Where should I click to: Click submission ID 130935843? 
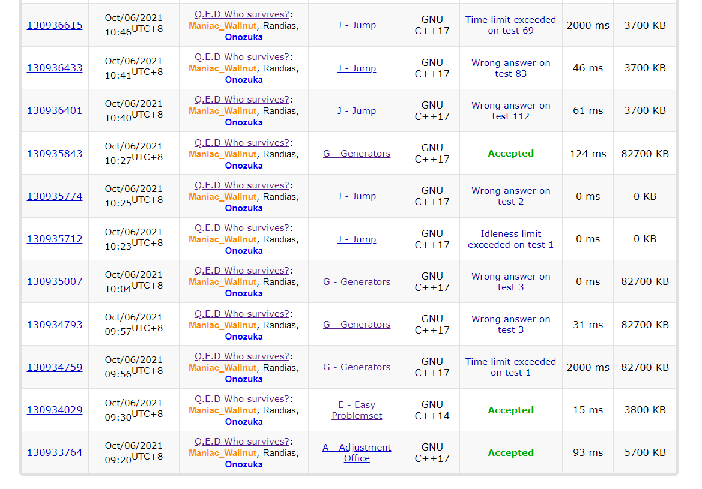click(55, 154)
